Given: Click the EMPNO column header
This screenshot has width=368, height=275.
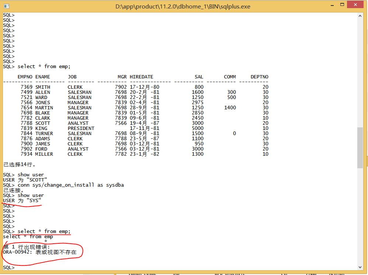Looking at the screenshot, I should 25,77.
